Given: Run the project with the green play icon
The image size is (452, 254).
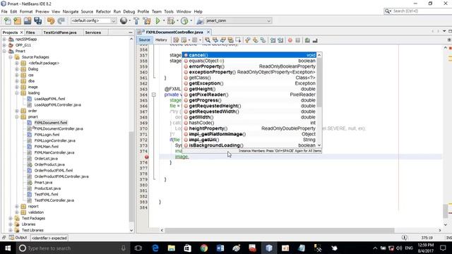Looking at the screenshot, I should pyautogui.click(x=157, y=20).
